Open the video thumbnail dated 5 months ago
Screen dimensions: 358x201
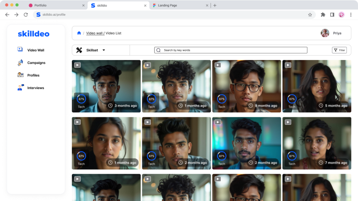pyautogui.click(x=317, y=86)
